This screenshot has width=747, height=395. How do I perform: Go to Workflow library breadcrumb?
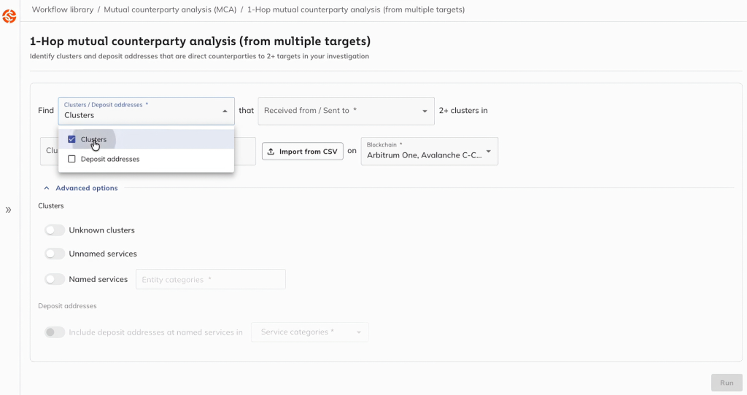pyautogui.click(x=63, y=9)
